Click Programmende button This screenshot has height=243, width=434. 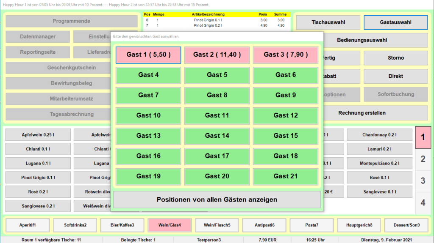tap(71, 21)
